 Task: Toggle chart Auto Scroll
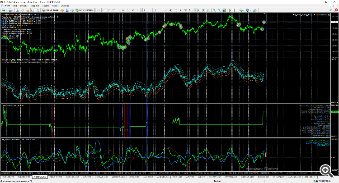click(230, 10)
